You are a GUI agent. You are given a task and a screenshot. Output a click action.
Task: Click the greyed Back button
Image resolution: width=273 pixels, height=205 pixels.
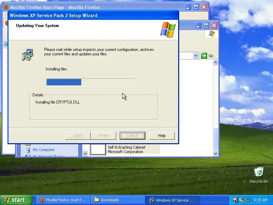click(78, 136)
